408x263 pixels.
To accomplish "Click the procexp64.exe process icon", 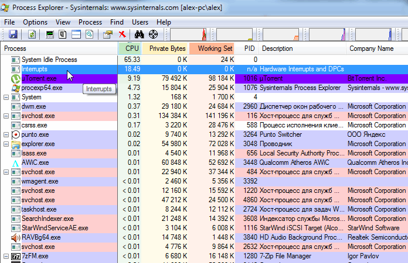I will click(x=16, y=88).
